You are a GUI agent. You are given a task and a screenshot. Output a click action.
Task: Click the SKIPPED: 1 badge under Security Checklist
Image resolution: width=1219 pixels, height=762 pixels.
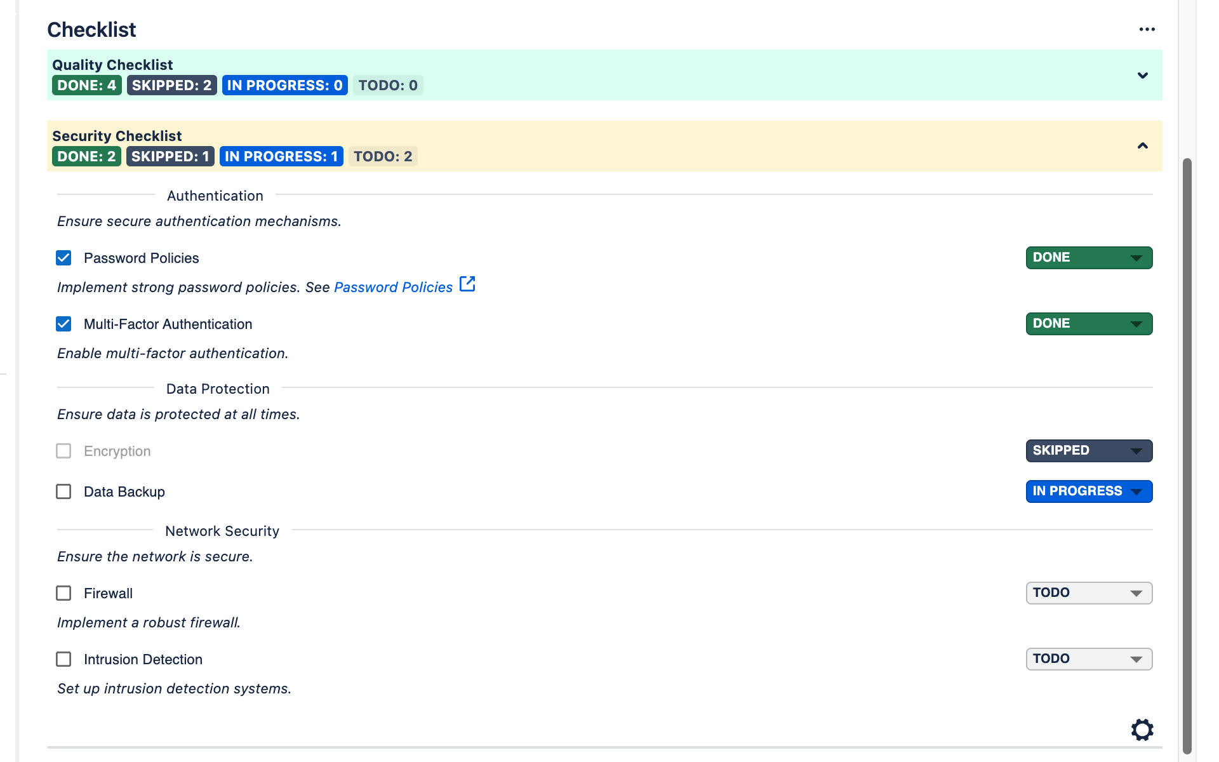170,156
